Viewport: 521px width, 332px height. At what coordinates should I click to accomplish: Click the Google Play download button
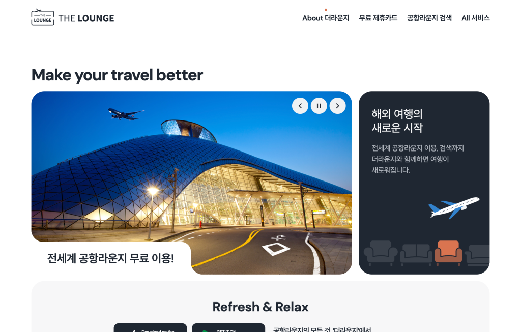pyautogui.click(x=228, y=328)
